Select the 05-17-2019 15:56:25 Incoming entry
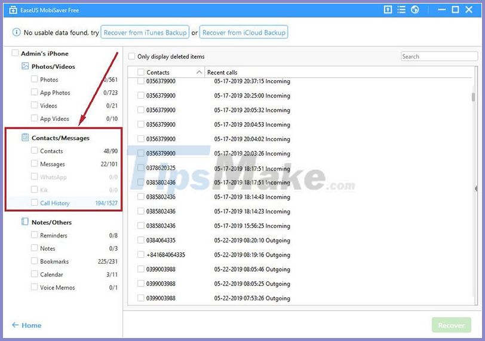Viewport: 485px width, 341px height. point(252,226)
